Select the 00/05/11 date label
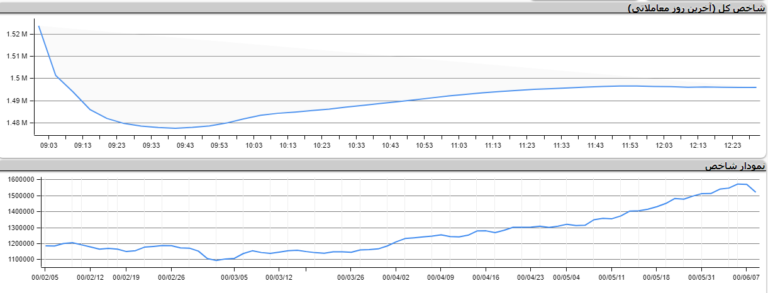 611,277
